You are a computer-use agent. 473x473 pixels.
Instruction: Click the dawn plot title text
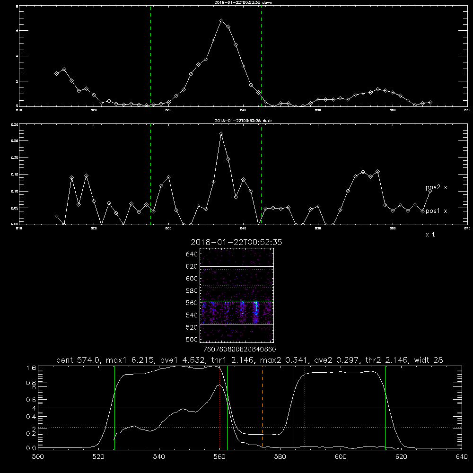(x=243, y=2)
